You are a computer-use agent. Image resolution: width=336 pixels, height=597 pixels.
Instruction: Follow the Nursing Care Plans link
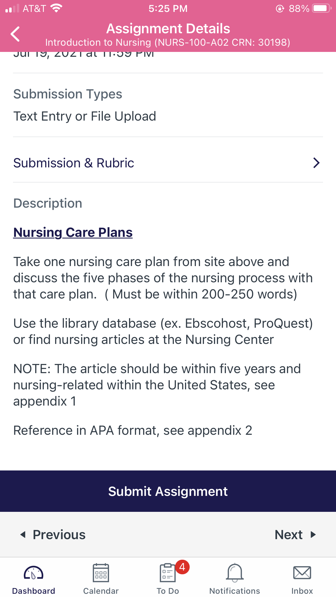(x=73, y=233)
